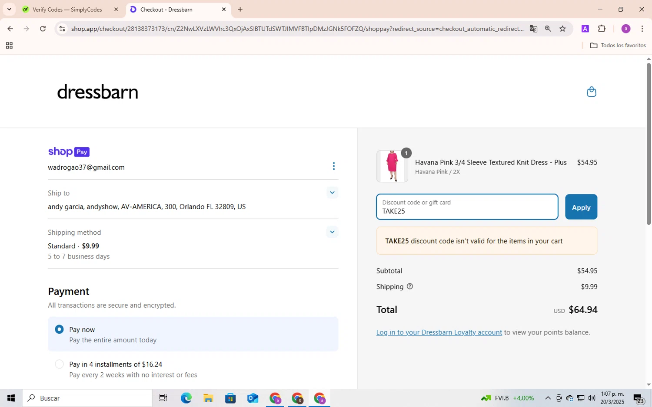Click the page vertical scrollbar thumb
The image size is (652, 407).
coord(649,143)
